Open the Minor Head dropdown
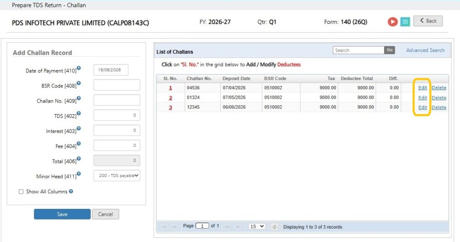 coord(117,175)
